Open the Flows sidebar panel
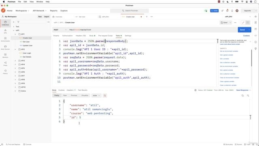Image resolution: width=259 pixels, height=146 pixels. pyautogui.click(x=5, y=64)
